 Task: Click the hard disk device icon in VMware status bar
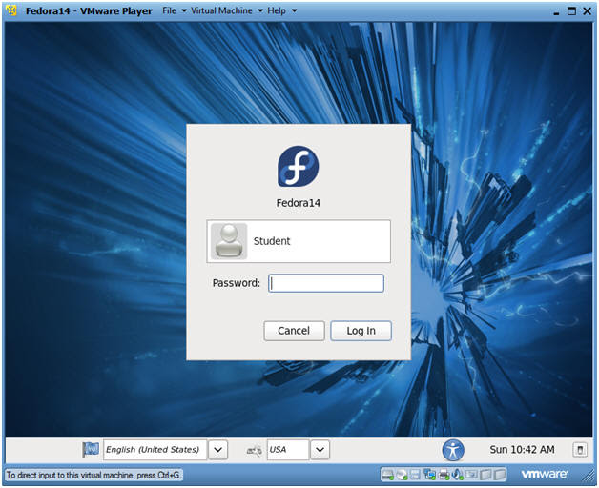coord(387,475)
